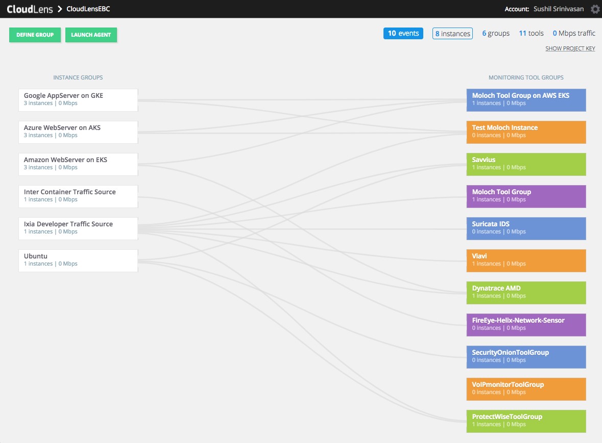This screenshot has height=443, width=602.
Task: Open the settings gear menu
Action: [x=594, y=9]
